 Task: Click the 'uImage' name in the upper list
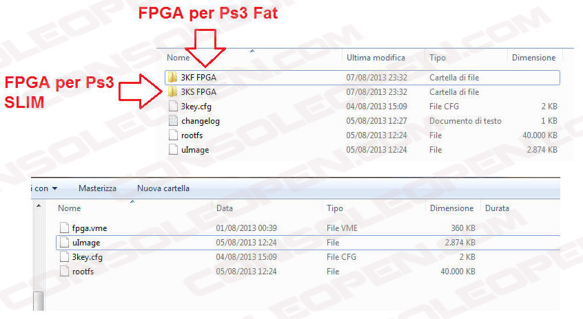[195, 150]
